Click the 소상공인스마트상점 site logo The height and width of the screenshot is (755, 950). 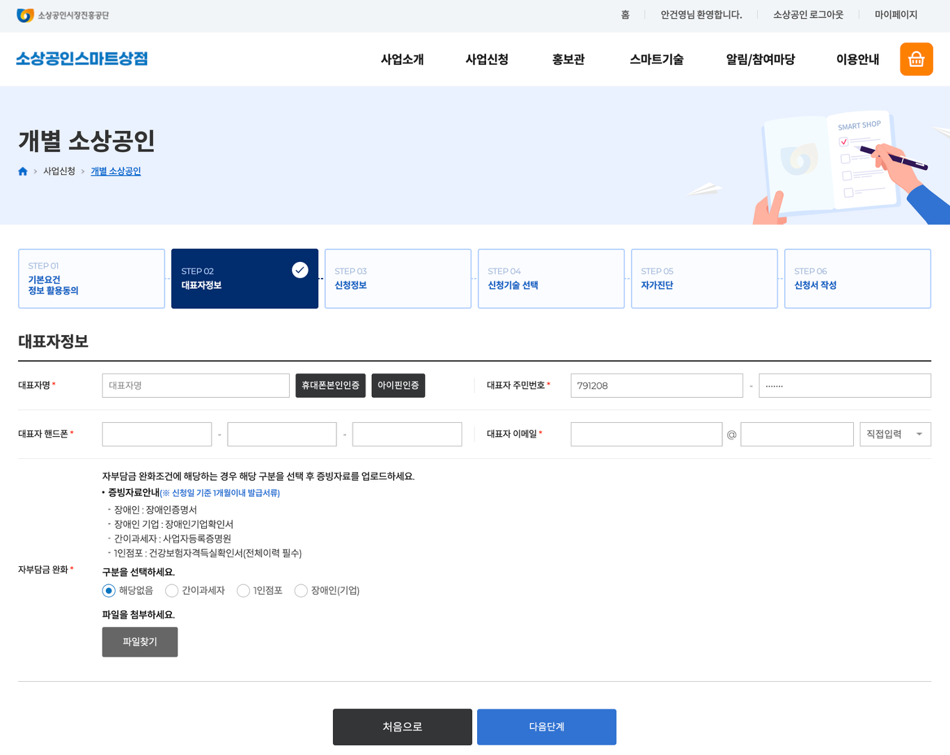[x=81, y=59]
